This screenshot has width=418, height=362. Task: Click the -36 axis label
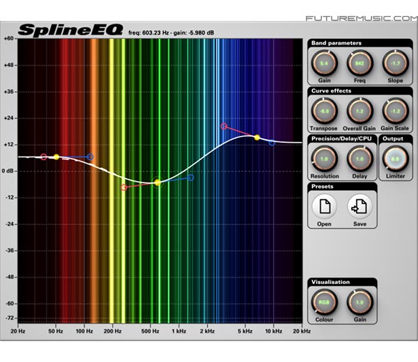10,251
